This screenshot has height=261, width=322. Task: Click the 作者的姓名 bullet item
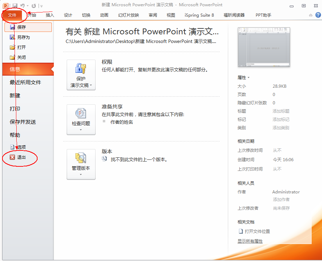pos(122,122)
